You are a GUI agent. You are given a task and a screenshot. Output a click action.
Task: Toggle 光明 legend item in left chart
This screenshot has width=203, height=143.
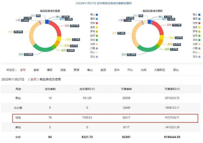(x=94, y=44)
